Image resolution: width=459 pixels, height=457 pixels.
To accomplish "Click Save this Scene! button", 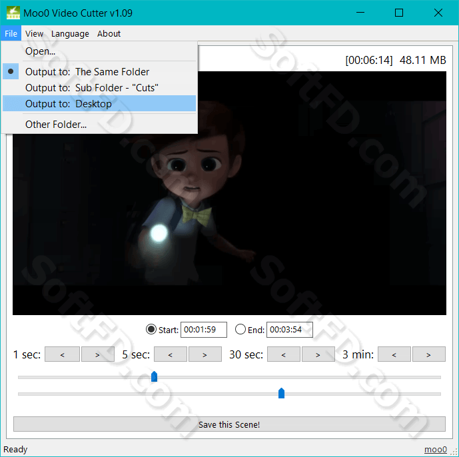I will pos(229,424).
